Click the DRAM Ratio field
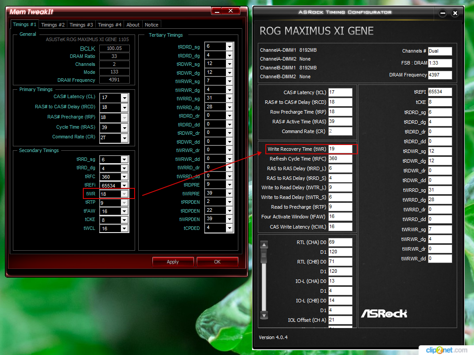Viewport: 474px width, 355px height. [x=114, y=56]
